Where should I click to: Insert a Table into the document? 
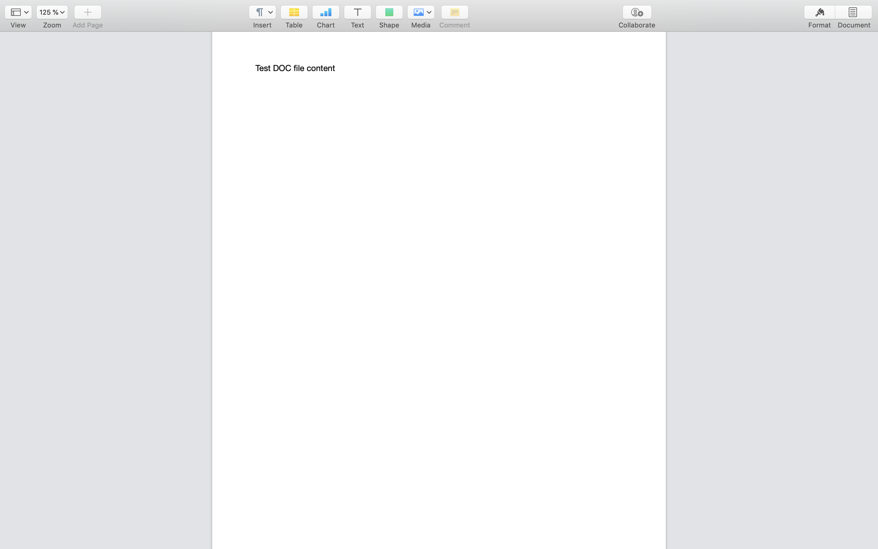(x=294, y=12)
